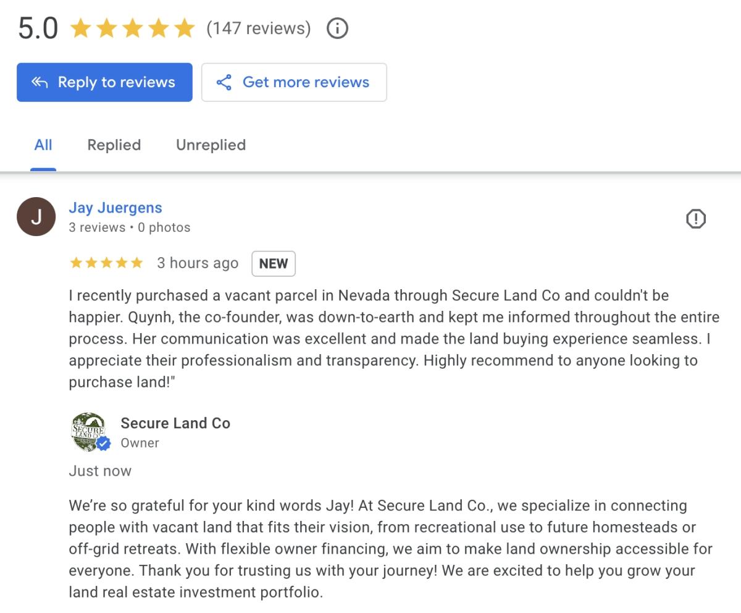
Task: Click the NEW badge label
Action: coord(274,263)
